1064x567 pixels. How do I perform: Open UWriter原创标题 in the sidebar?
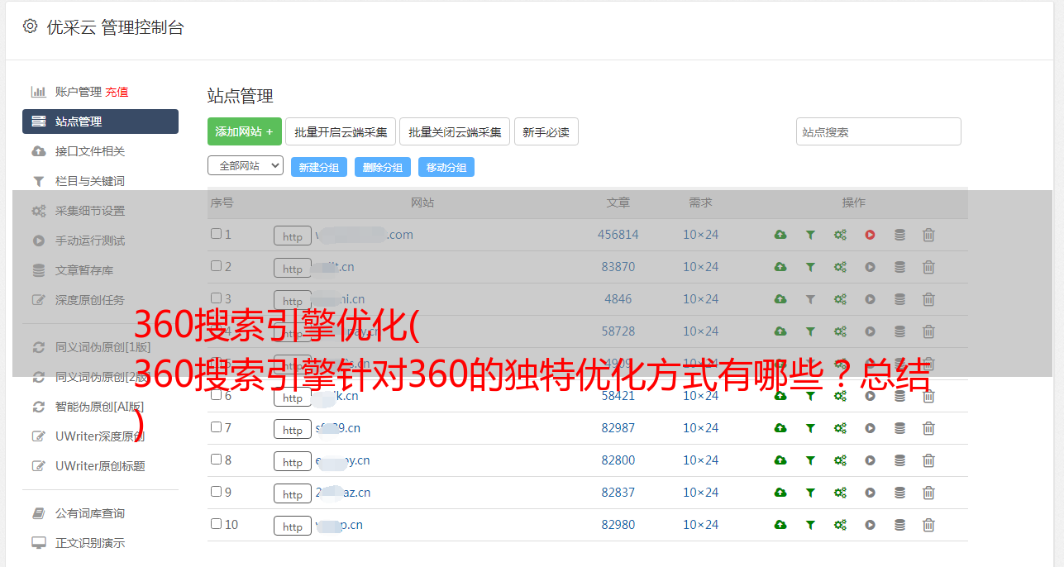coord(100,466)
